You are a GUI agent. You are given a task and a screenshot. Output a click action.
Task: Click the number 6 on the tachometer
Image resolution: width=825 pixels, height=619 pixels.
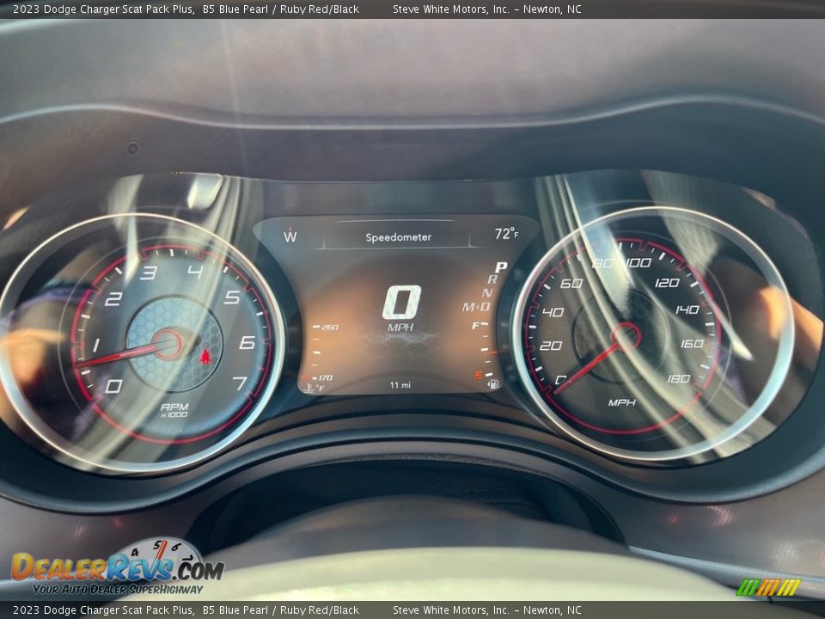coord(247,343)
